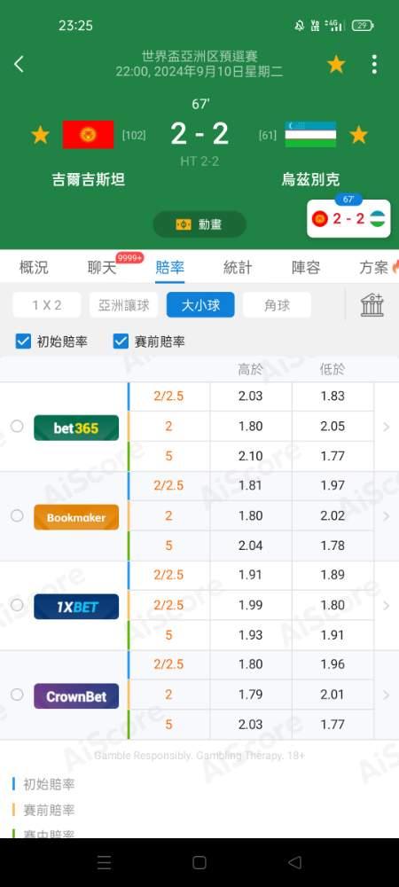Switch to the 概況 tab
Viewport: 399px width, 887px height.
coord(34,268)
